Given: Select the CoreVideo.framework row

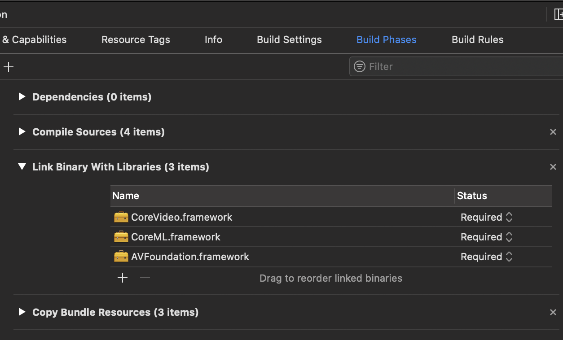Looking at the screenshot, I should click(331, 217).
